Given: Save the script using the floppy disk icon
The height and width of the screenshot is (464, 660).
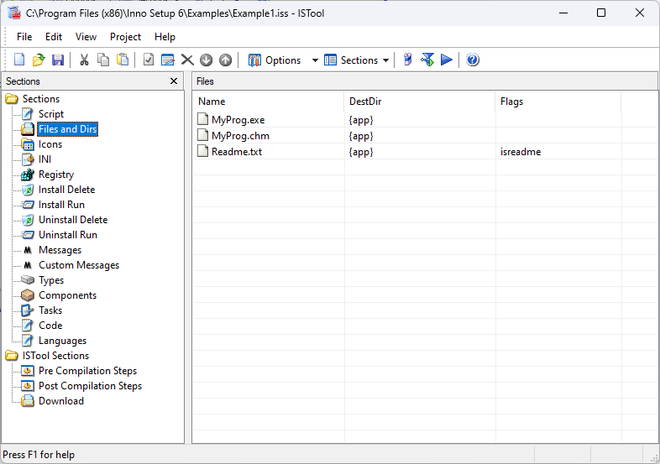Looking at the screenshot, I should tap(58, 60).
